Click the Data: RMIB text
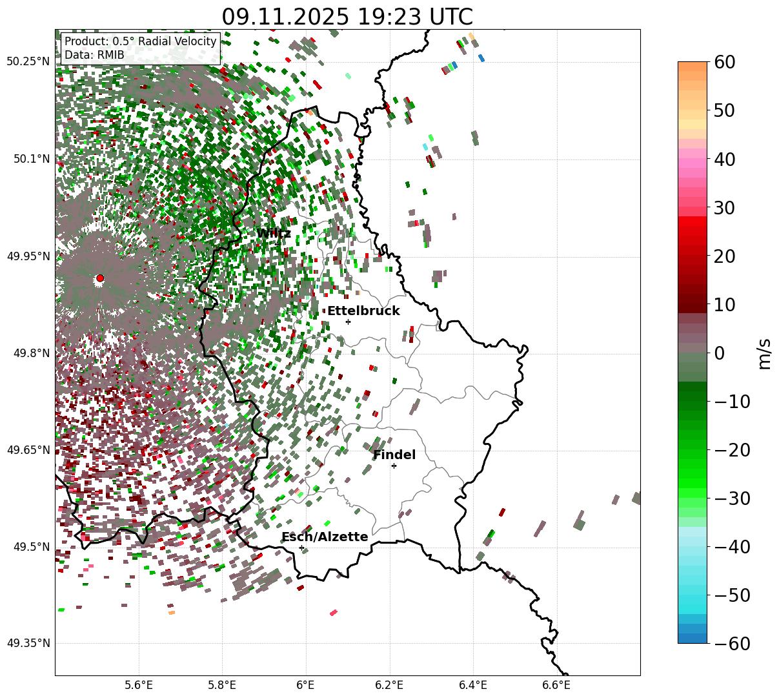This screenshot has height=698, width=779. 94,56
